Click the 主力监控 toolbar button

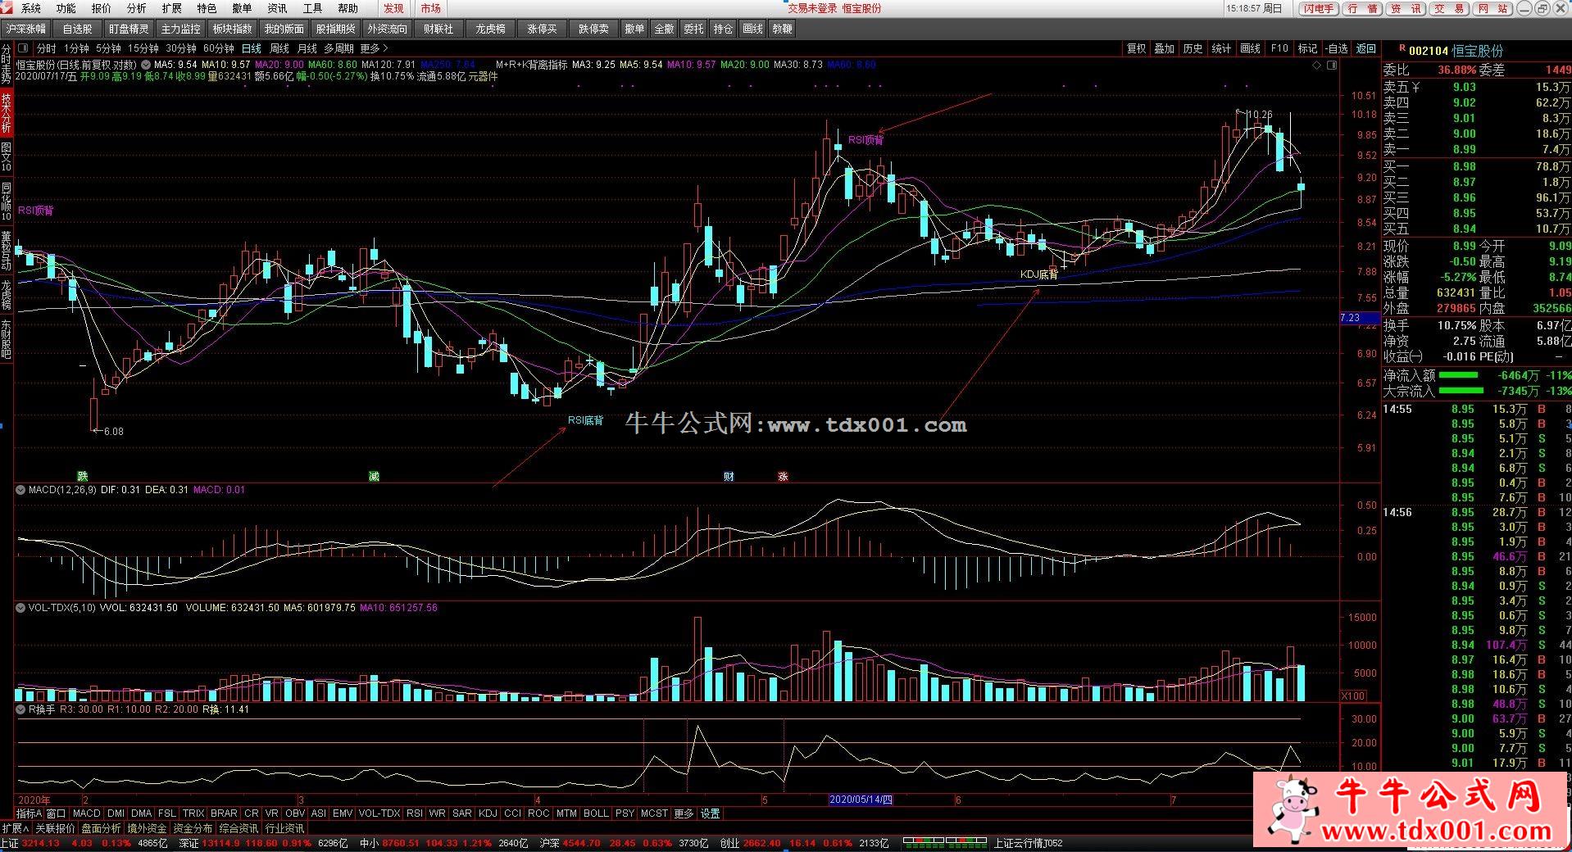(x=180, y=29)
